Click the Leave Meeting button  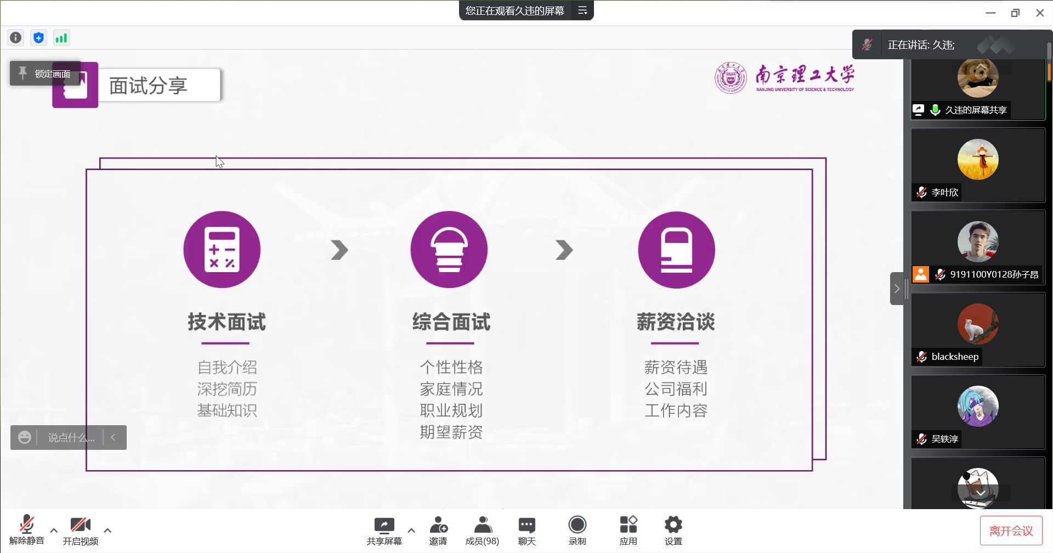point(1010,531)
